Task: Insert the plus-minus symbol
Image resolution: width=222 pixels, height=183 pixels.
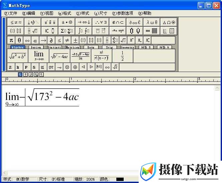Action: pyautogui.click(x=75, y=40)
